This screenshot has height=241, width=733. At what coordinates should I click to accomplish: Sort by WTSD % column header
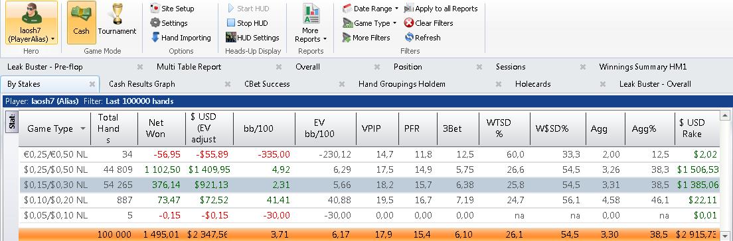[505, 128]
